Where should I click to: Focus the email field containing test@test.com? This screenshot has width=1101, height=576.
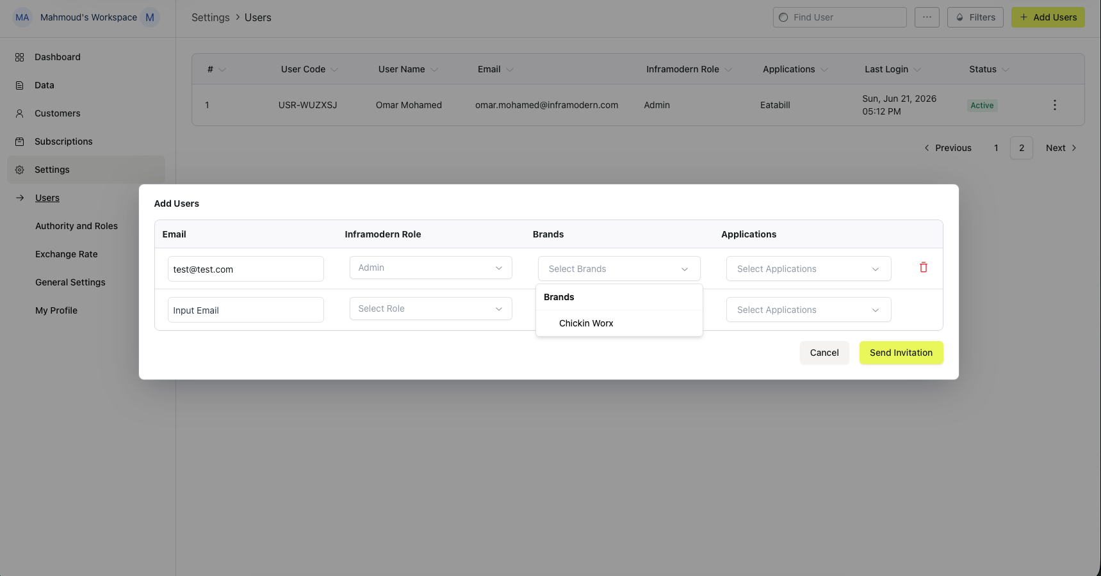[246, 269]
